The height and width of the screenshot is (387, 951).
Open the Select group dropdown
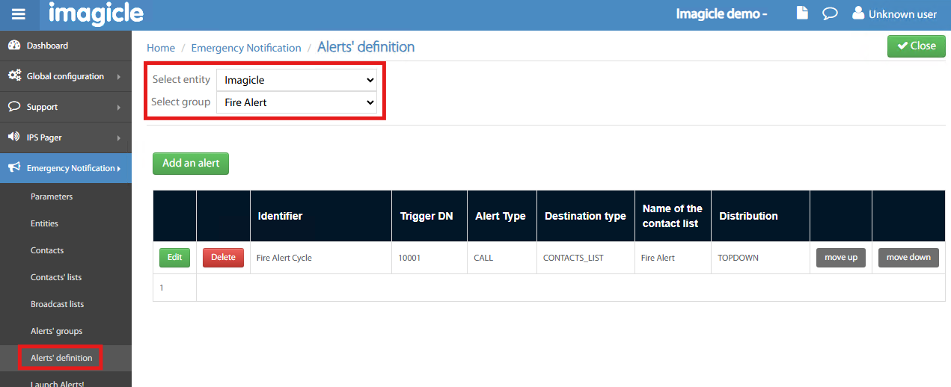pos(296,102)
